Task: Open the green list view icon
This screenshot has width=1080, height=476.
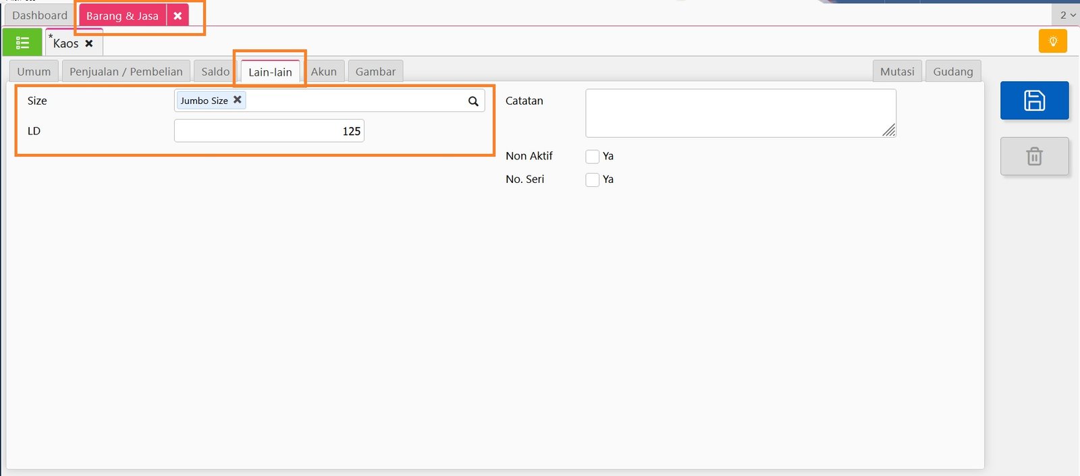Action: (x=22, y=43)
